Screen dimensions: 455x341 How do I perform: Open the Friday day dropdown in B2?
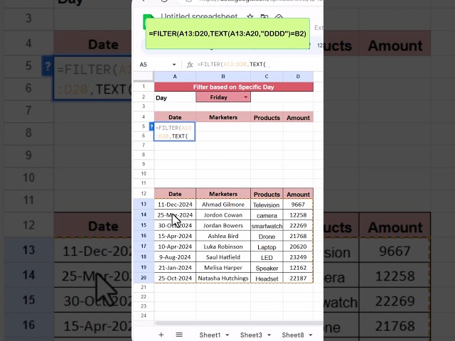tap(246, 97)
